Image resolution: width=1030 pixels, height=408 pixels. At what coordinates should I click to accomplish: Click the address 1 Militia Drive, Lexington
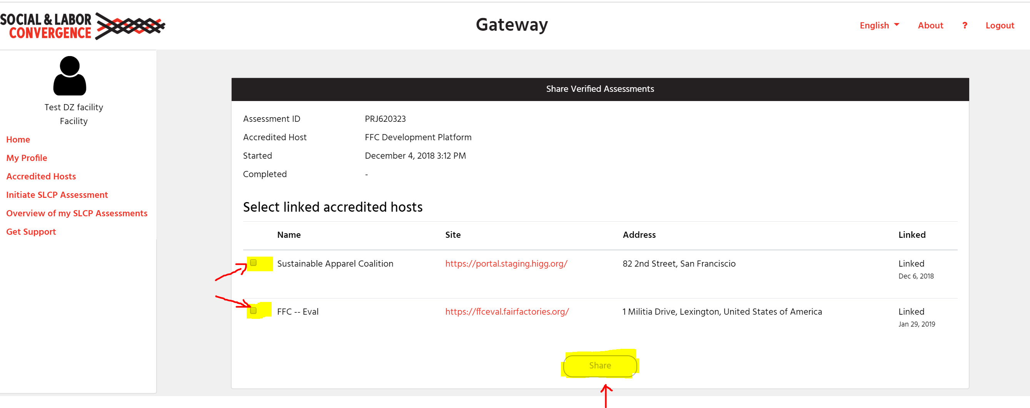(722, 312)
